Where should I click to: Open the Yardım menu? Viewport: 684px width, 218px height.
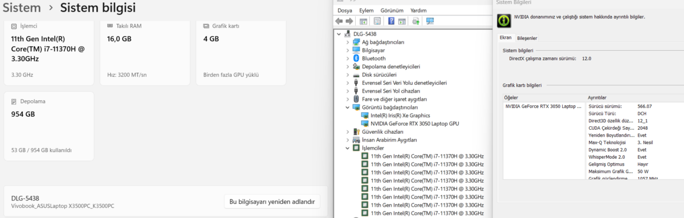tap(418, 10)
